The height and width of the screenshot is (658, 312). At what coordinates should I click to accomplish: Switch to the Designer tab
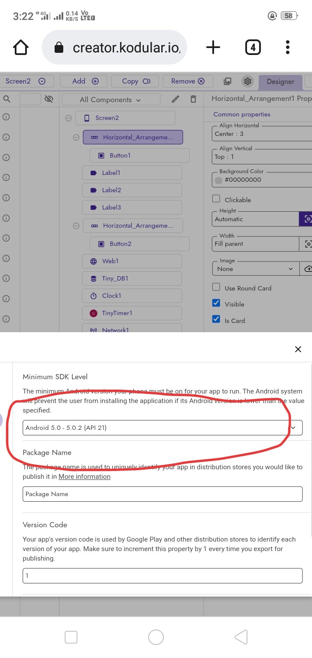[280, 81]
